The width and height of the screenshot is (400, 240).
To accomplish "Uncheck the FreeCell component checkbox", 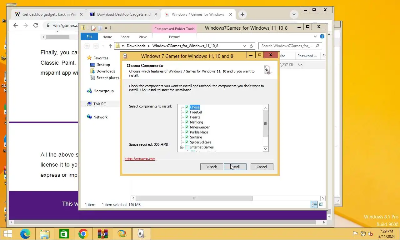I will click(187, 112).
